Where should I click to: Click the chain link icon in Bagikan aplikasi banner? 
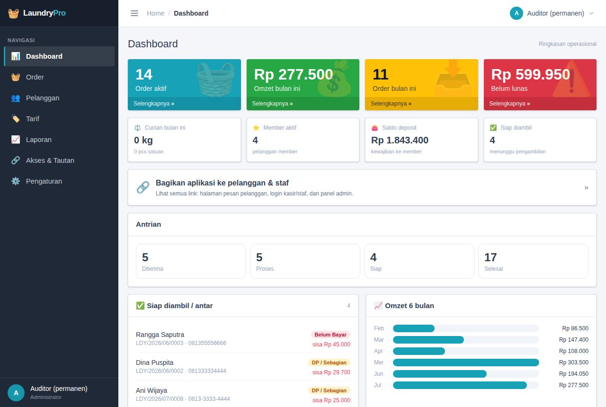(x=143, y=187)
